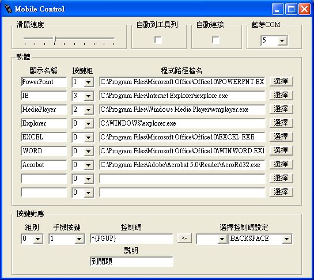This screenshot has width=314, height=280.
Task: Open the 藍芽COM port dropdown
Action: pos(282,41)
